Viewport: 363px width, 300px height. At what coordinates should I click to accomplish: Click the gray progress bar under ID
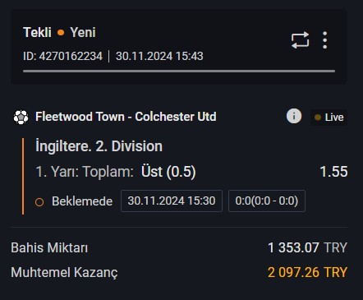(179, 72)
